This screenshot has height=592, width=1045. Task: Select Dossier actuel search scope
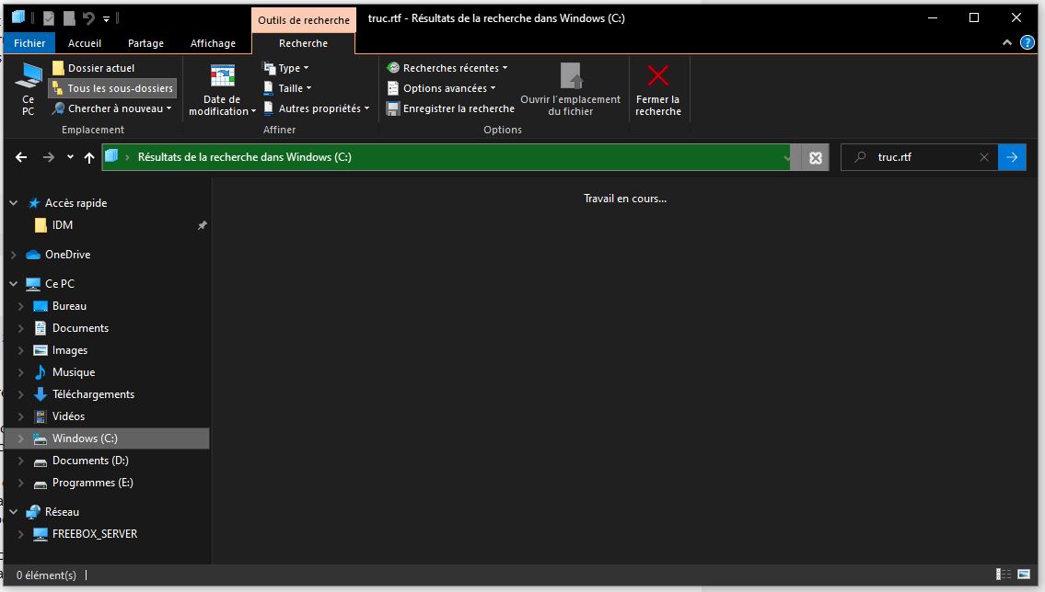pos(93,68)
